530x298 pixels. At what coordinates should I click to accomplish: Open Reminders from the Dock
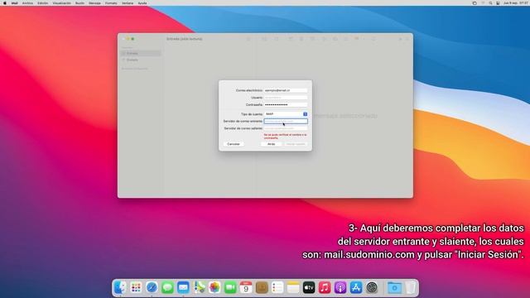click(x=277, y=287)
